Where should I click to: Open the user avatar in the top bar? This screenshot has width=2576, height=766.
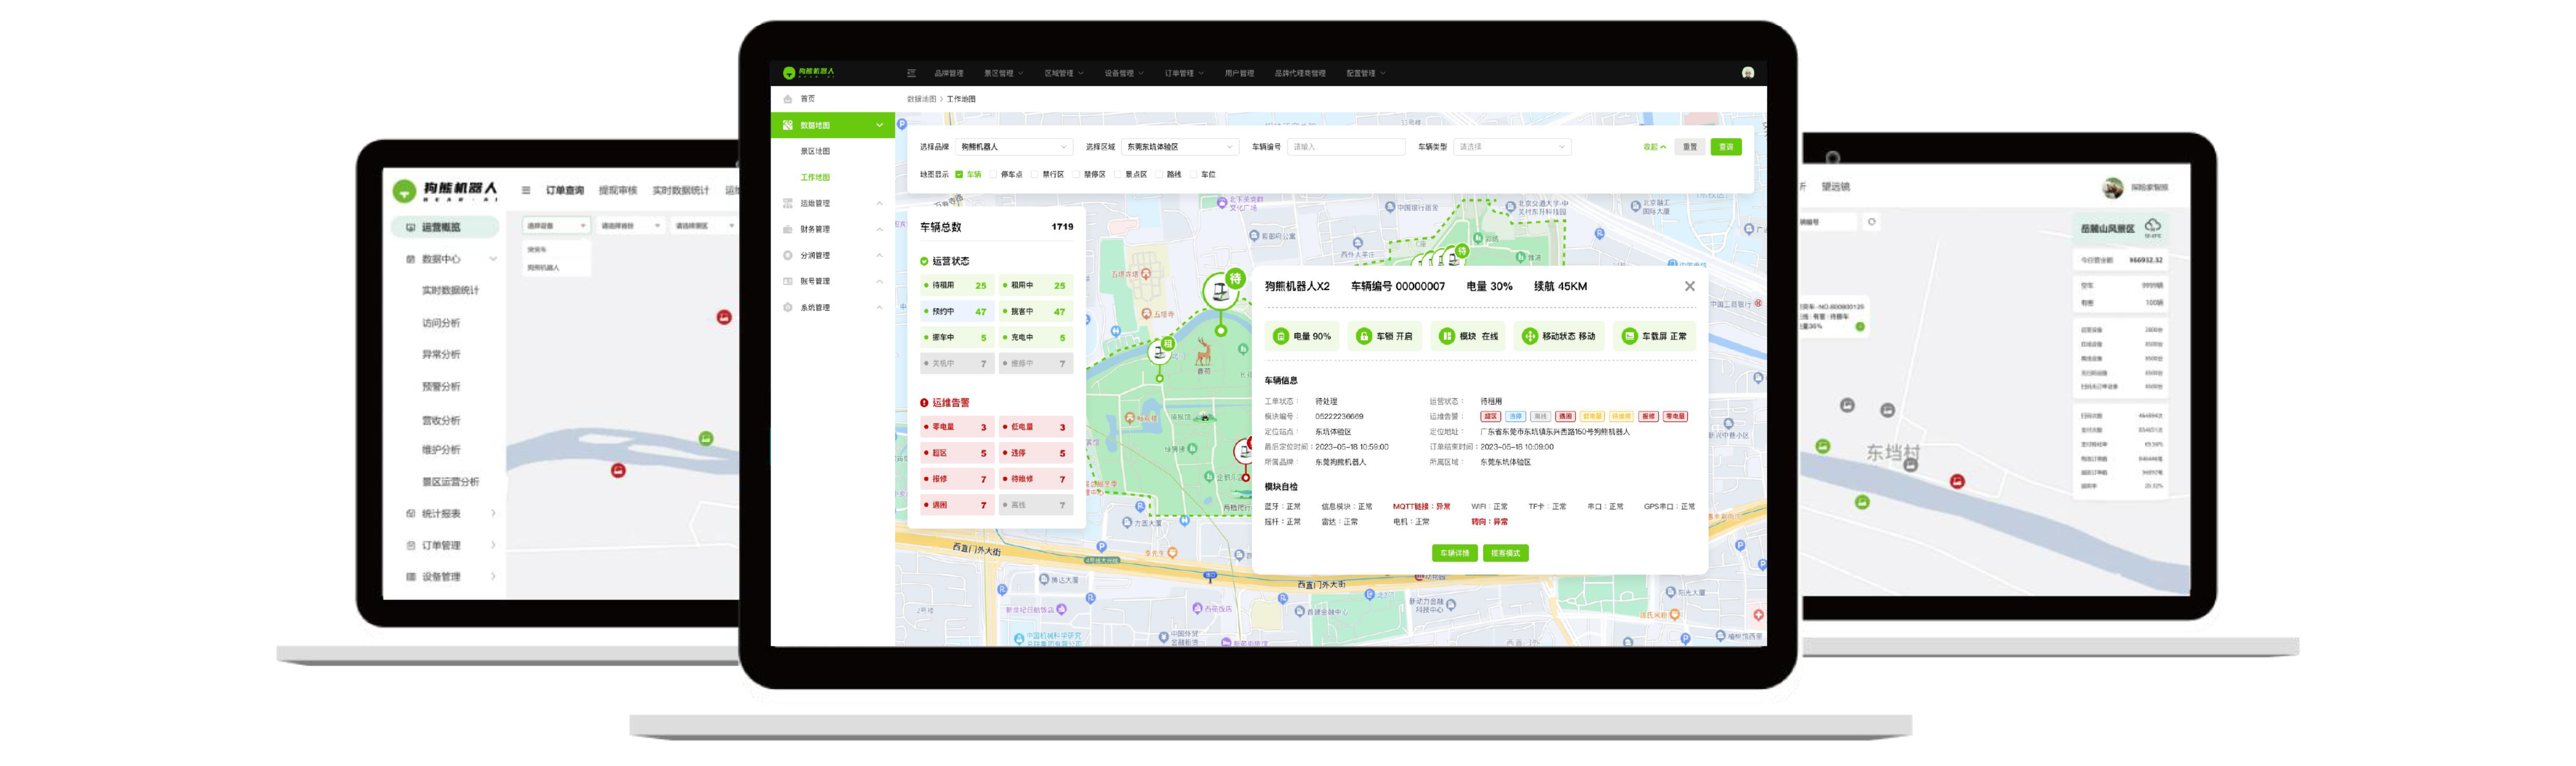tap(1747, 73)
